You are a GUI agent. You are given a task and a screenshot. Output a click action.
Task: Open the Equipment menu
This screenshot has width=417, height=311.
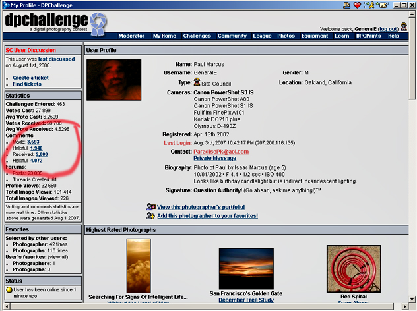315,36
